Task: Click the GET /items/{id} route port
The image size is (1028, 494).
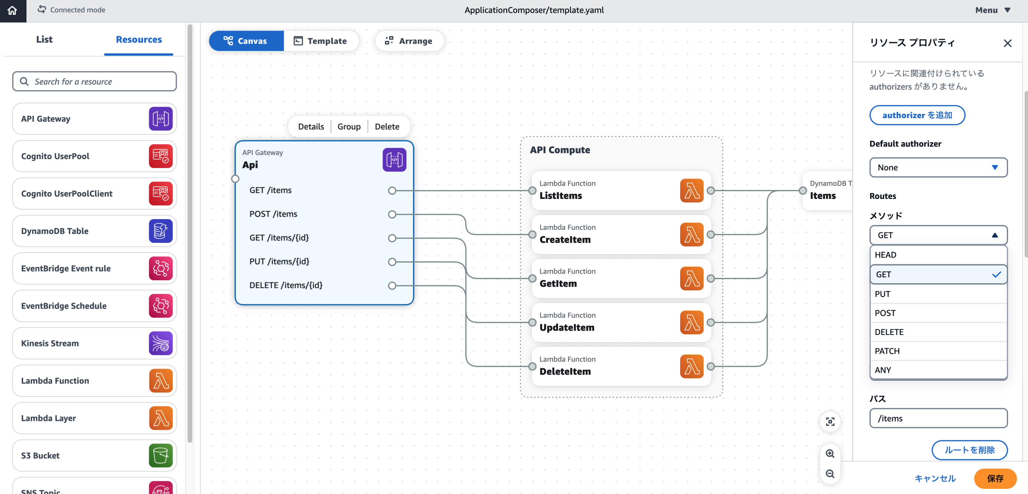Action: click(x=392, y=238)
